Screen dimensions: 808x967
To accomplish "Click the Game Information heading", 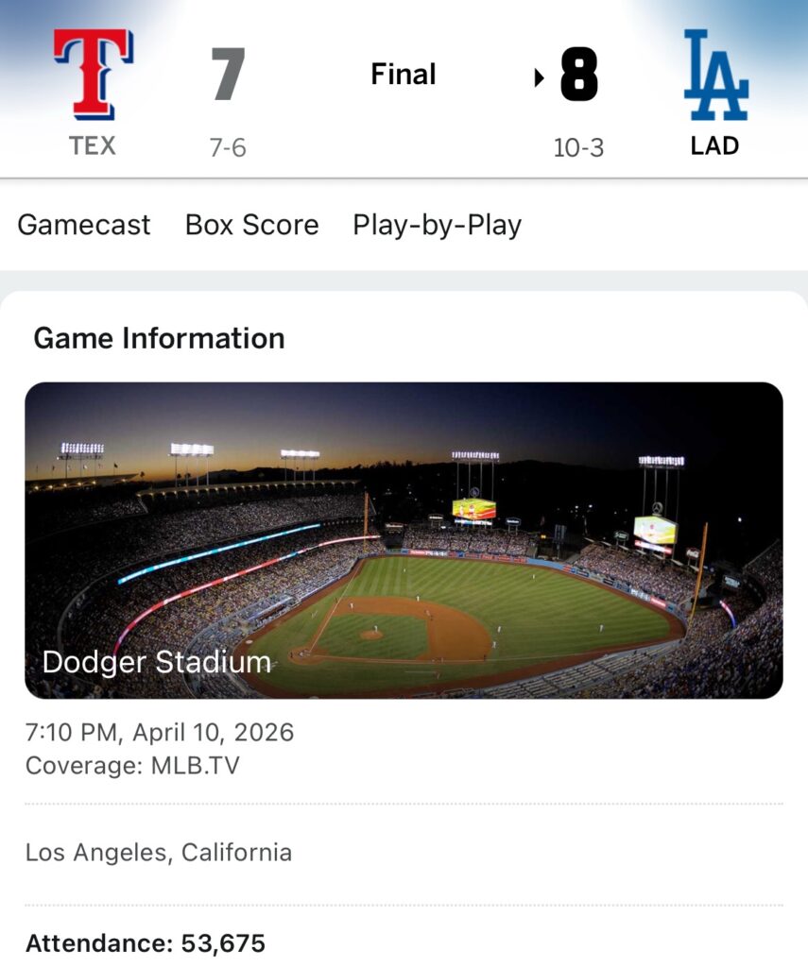I will click(159, 338).
